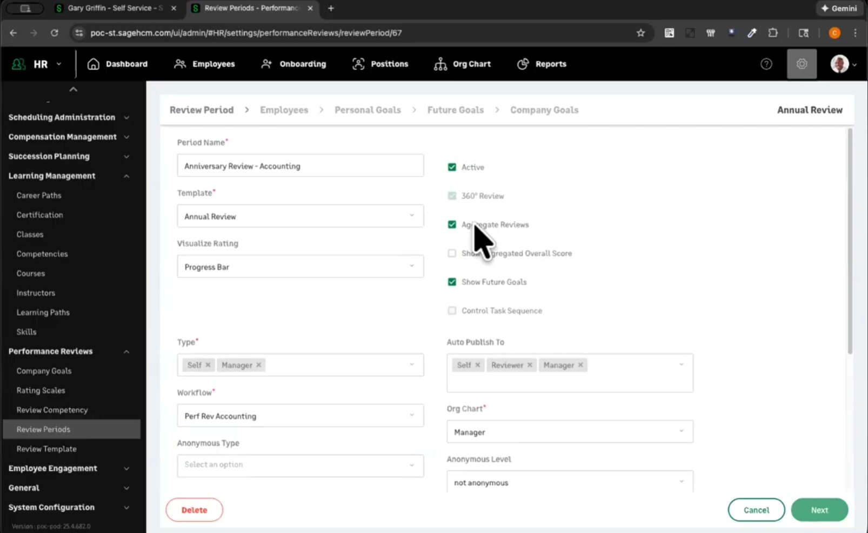This screenshot has height=533, width=868.
Task: Toggle the Aggregate Reviews checkbox
Action: (452, 225)
